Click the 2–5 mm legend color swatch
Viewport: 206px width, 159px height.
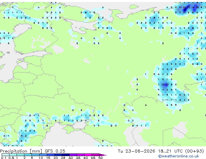(x=28, y=155)
